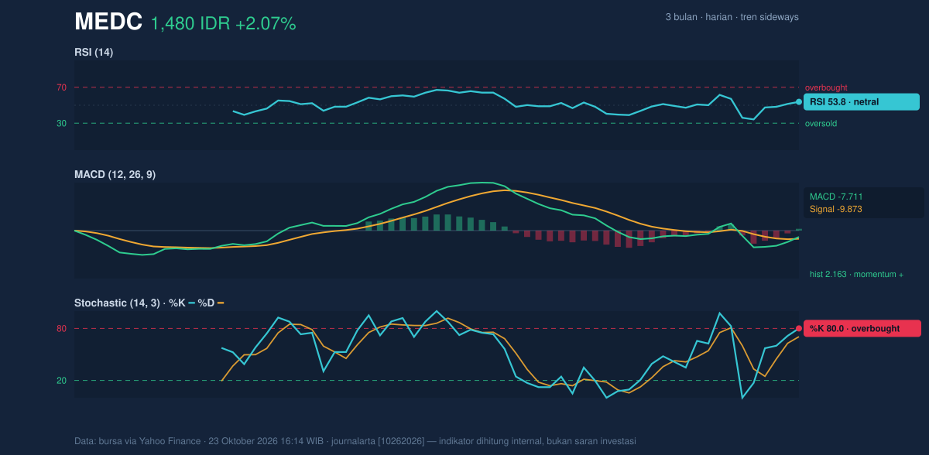Viewport: 929px width, 455px height.
Task: Click the MACD -7.711 value
Action: (836, 197)
